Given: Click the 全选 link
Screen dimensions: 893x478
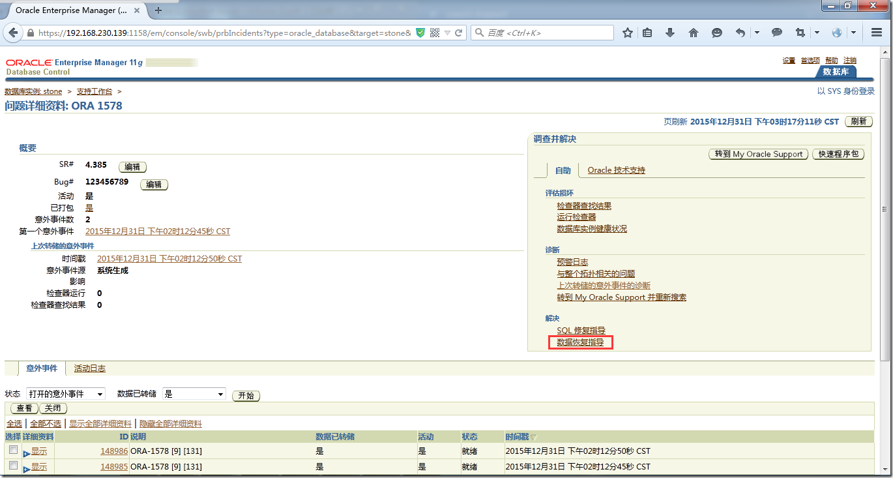Looking at the screenshot, I should (x=14, y=424).
